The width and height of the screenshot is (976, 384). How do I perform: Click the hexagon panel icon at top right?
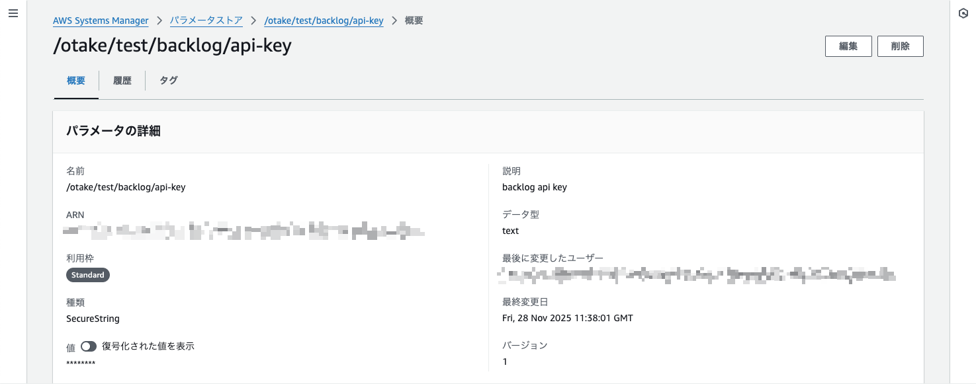(963, 14)
